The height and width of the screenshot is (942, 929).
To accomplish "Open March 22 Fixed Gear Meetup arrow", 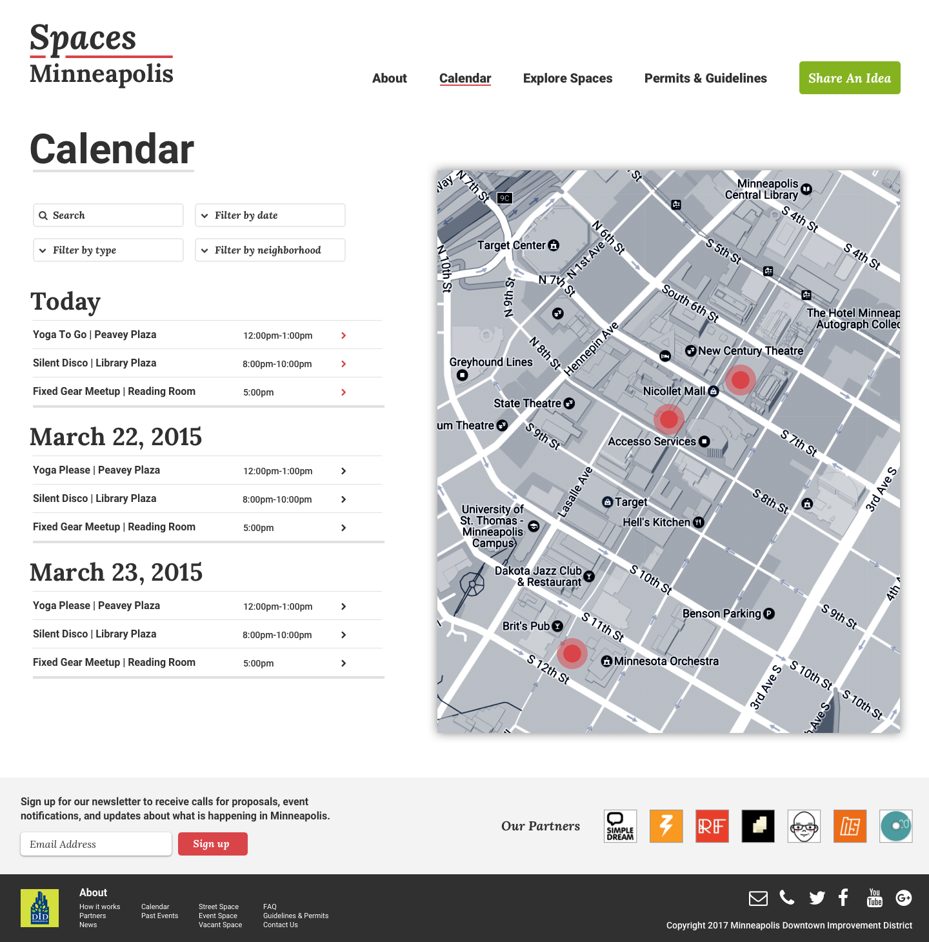I will (x=344, y=528).
